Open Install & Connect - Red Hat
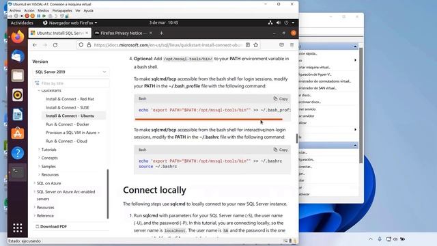The image size is (437, 246). pyautogui.click(x=70, y=99)
